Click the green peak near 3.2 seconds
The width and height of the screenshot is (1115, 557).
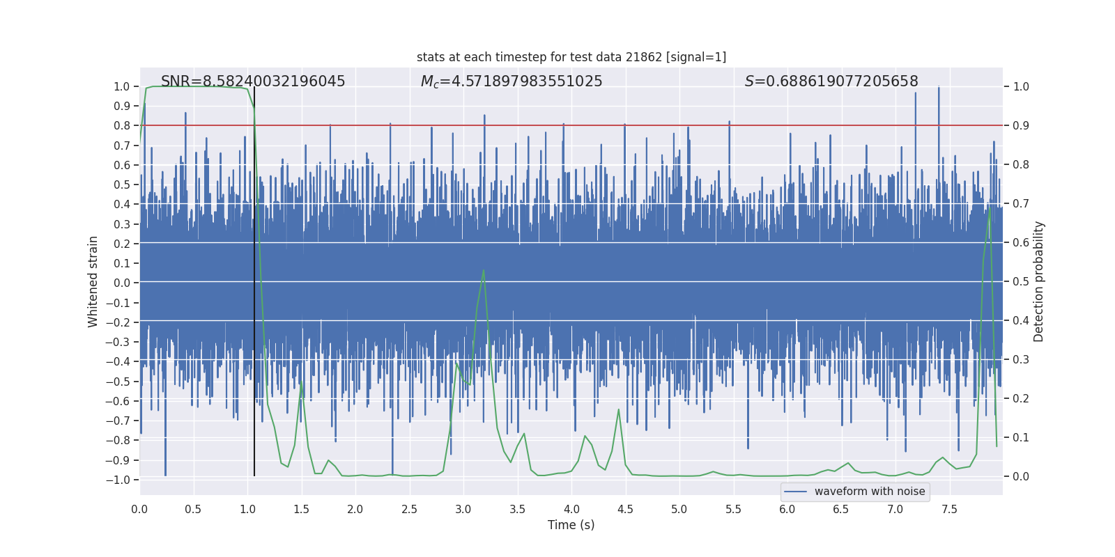pyautogui.click(x=484, y=272)
